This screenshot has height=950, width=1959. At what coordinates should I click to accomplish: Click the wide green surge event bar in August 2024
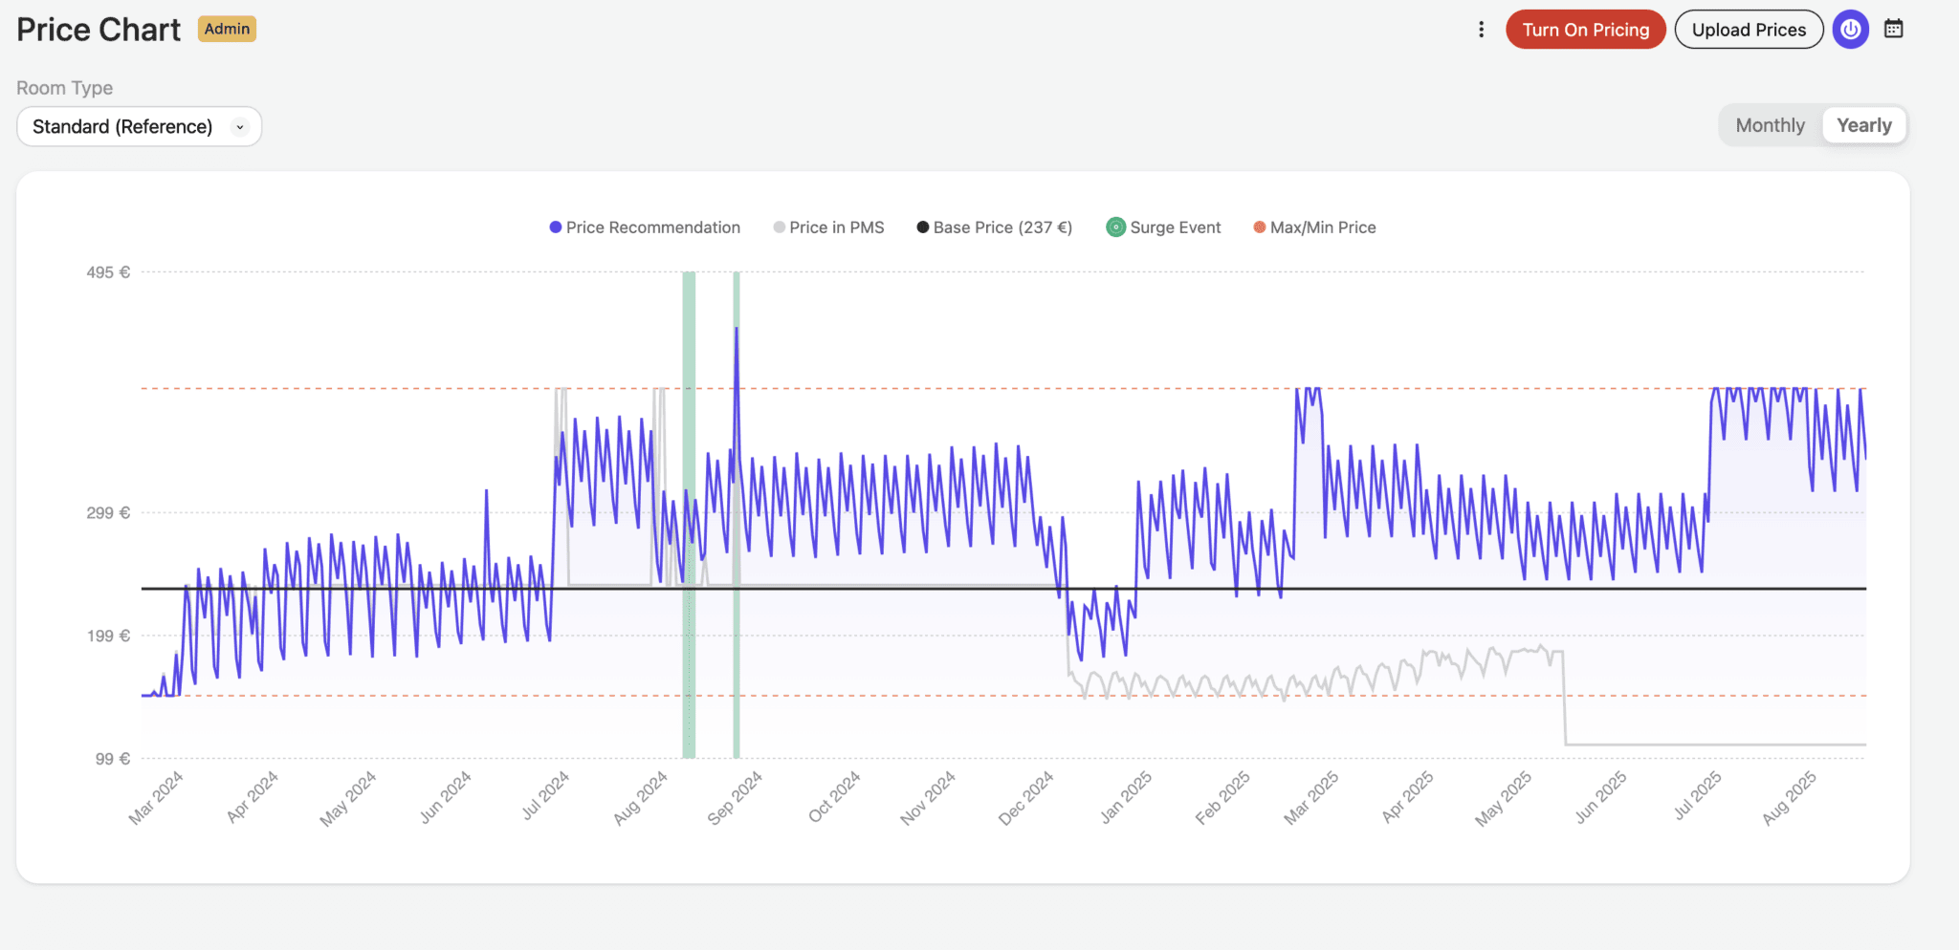[689, 514]
